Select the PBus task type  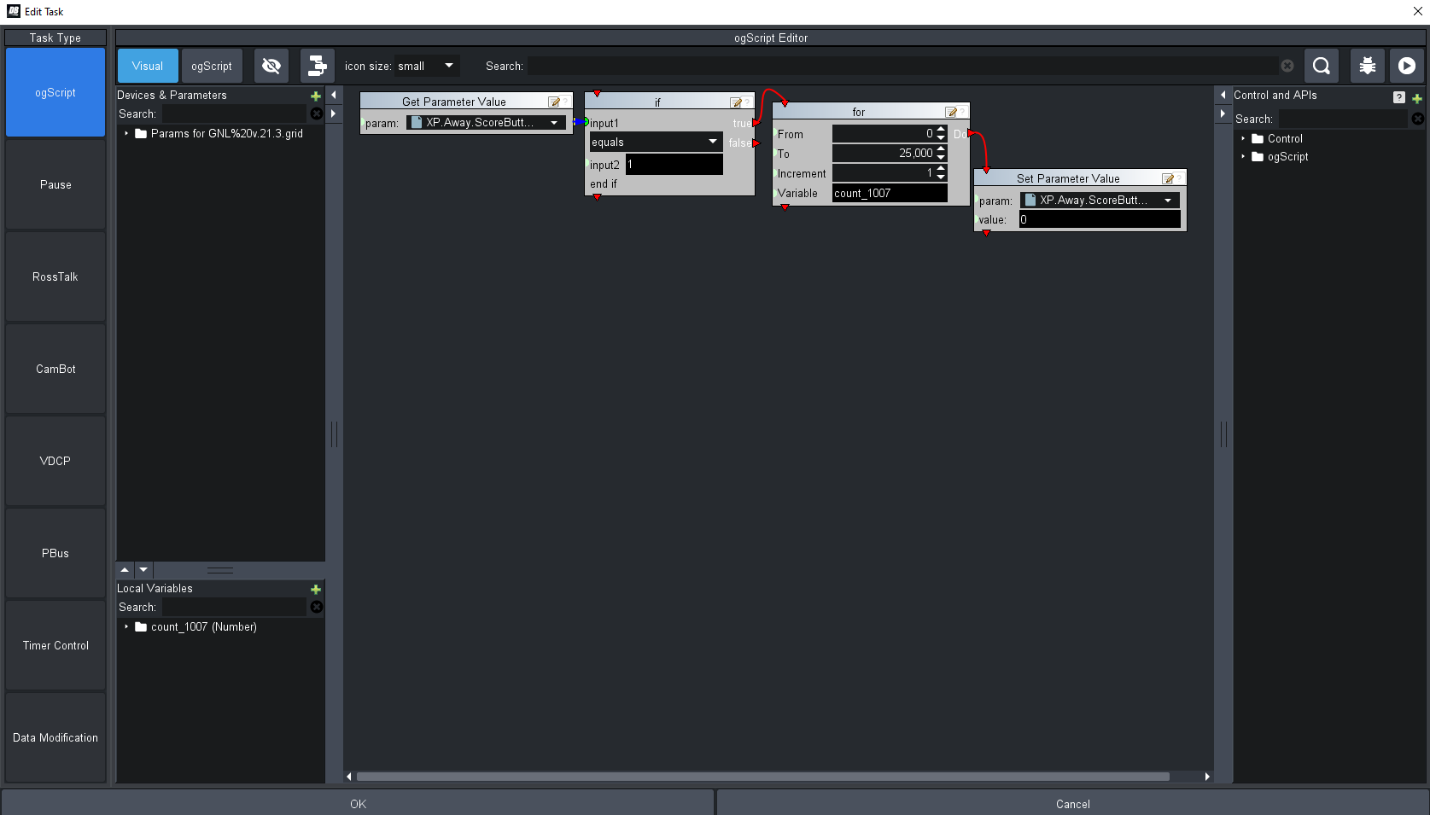pyautogui.click(x=55, y=553)
